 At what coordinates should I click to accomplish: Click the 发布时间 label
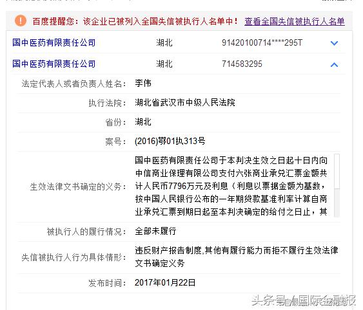(108, 283)
